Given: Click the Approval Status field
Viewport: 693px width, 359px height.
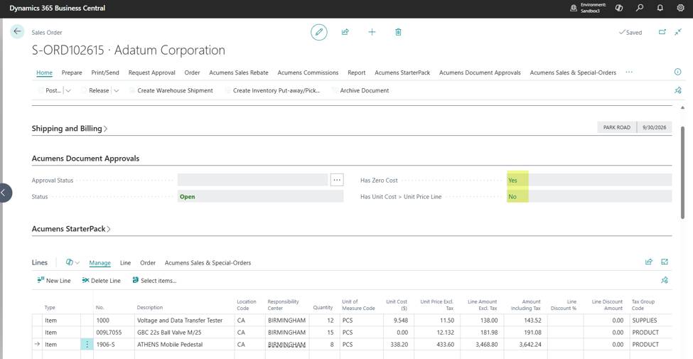Looking at the screenshot, I should (x=253, y=180).
